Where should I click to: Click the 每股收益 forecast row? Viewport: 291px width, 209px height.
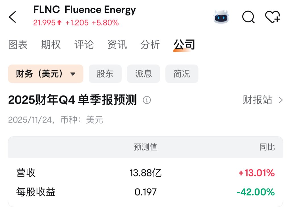(145, 192)
